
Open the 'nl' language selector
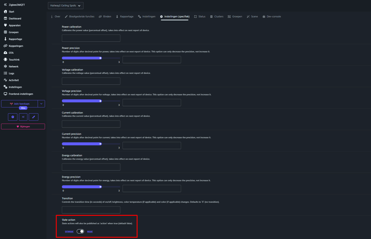pos(23,117)
